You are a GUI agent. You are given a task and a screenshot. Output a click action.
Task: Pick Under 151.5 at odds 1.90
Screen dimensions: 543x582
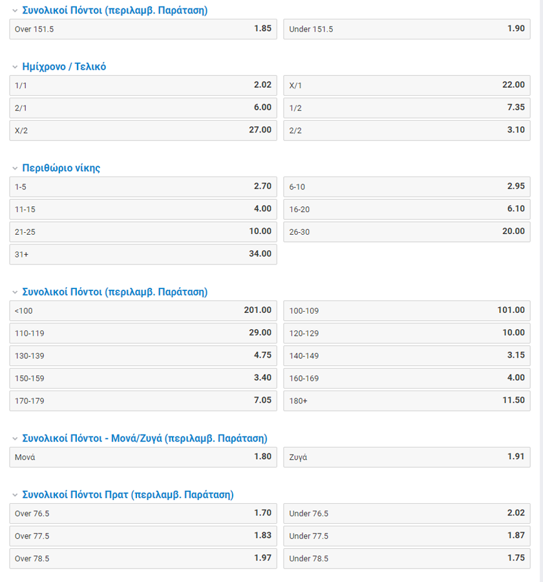coord(407,29)
